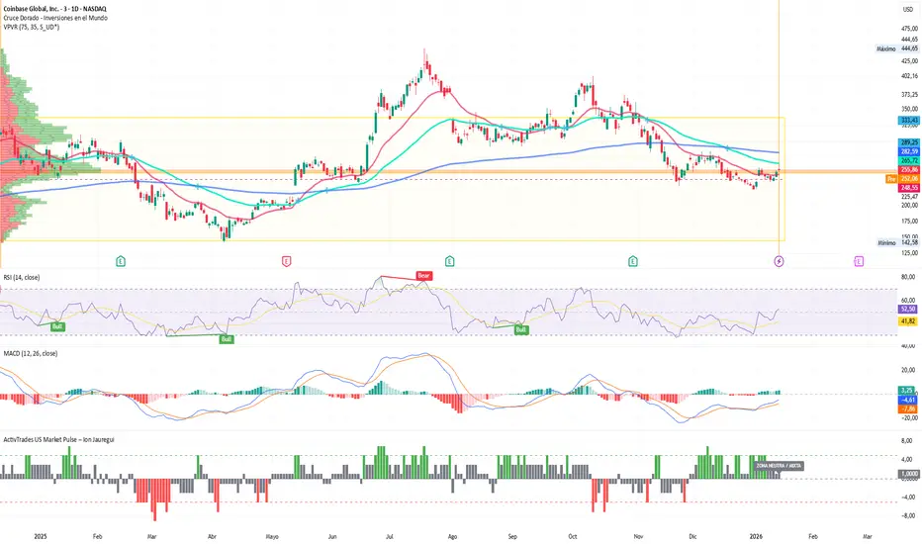Click the Jul label on time axis
Image resolution: width=922 pixels, height=544 pixels.
tap(389, 536)
